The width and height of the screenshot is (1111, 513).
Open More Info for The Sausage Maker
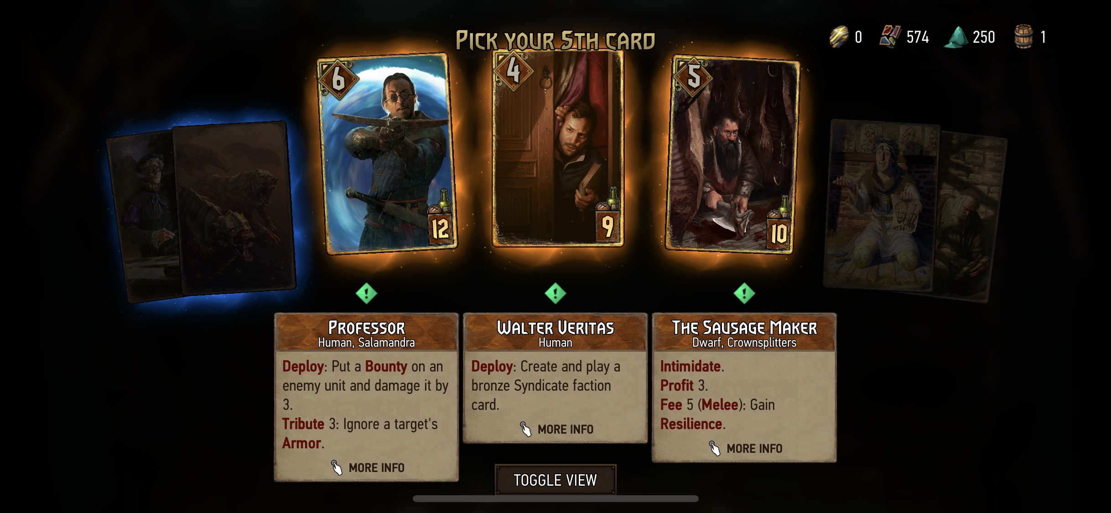tap(746, 448)
